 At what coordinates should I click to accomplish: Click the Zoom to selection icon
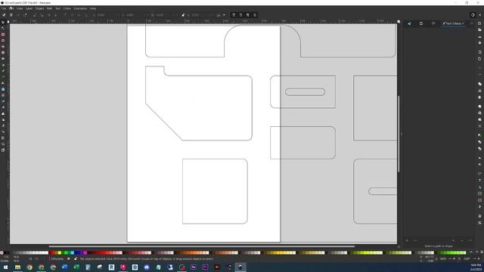tap(479, 107)
